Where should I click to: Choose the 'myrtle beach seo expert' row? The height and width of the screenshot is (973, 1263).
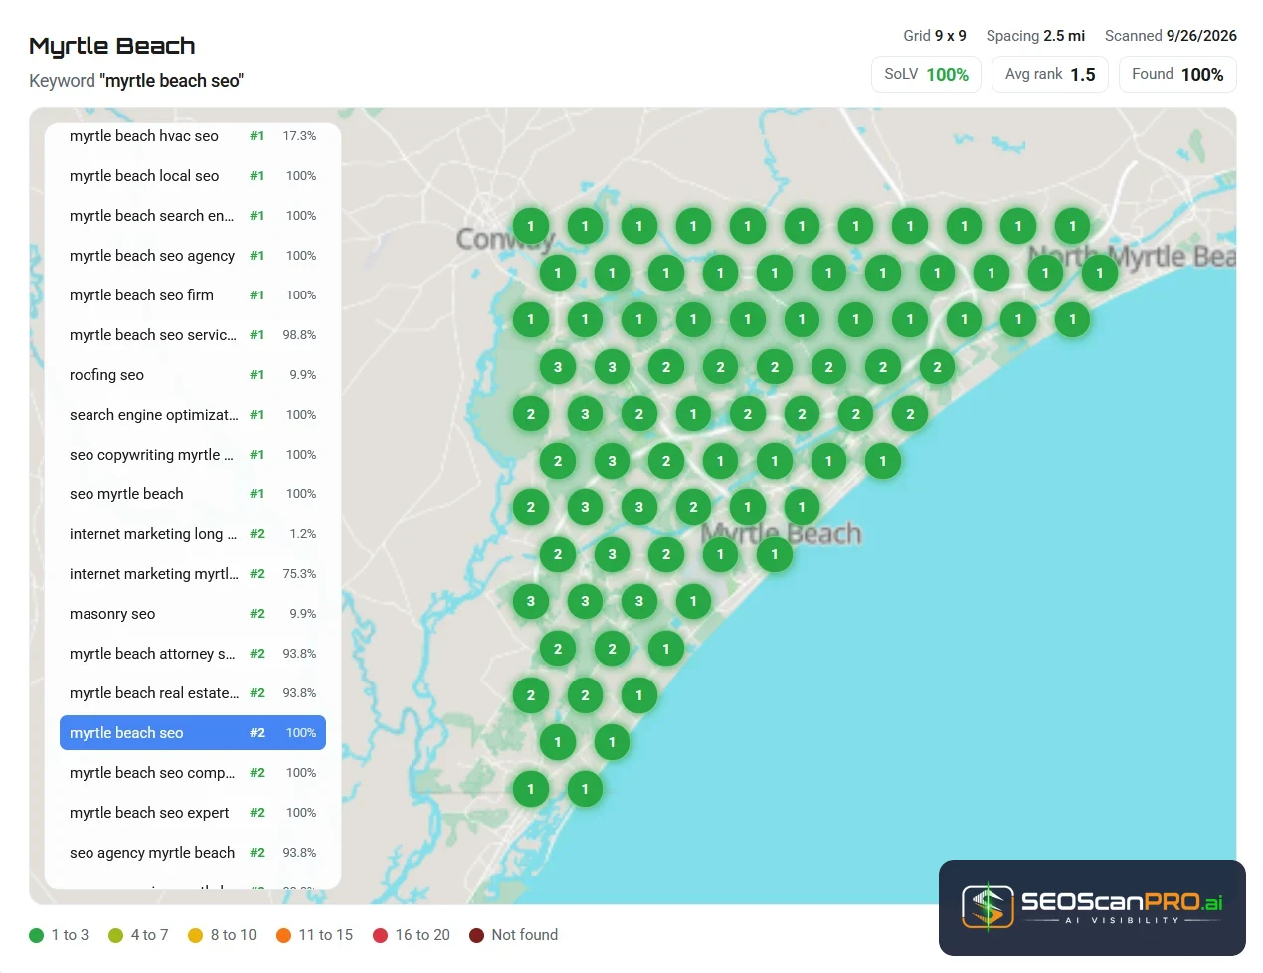193,813
